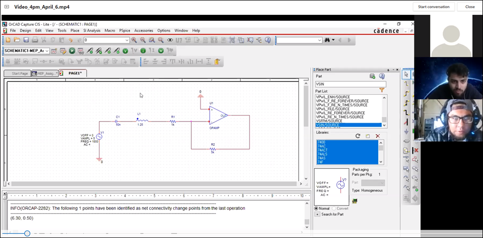Select the Convert radio button
The width and height of the screenshot is (483, 238).
coord(333,208)
